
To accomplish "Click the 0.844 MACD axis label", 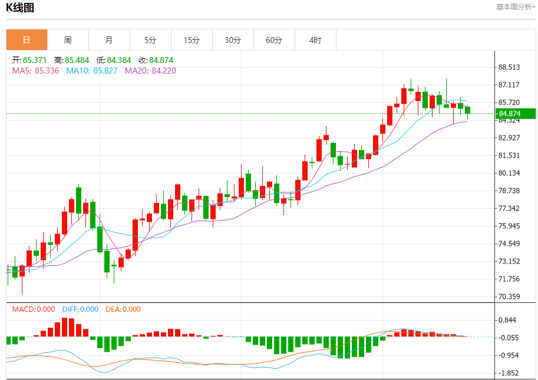I will (507, 321).
